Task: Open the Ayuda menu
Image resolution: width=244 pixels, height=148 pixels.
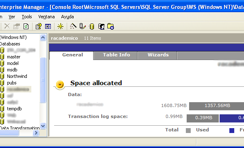Action: (68, 17)
